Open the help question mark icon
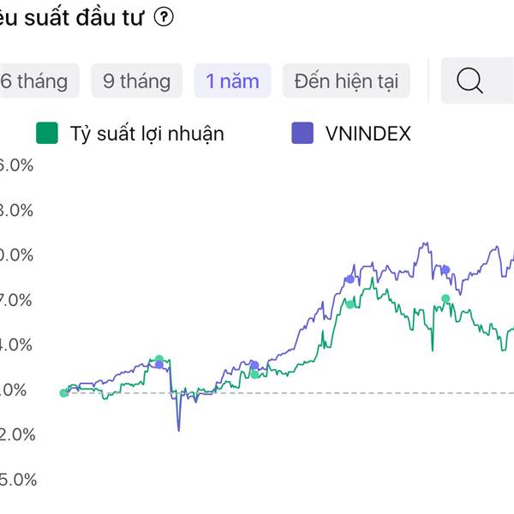 tap(164, 18)
